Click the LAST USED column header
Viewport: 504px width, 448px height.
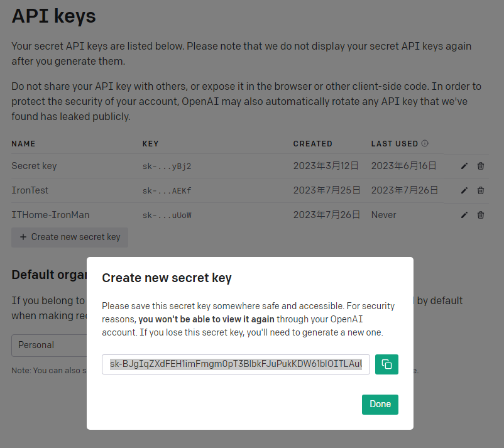pos(395,144)
